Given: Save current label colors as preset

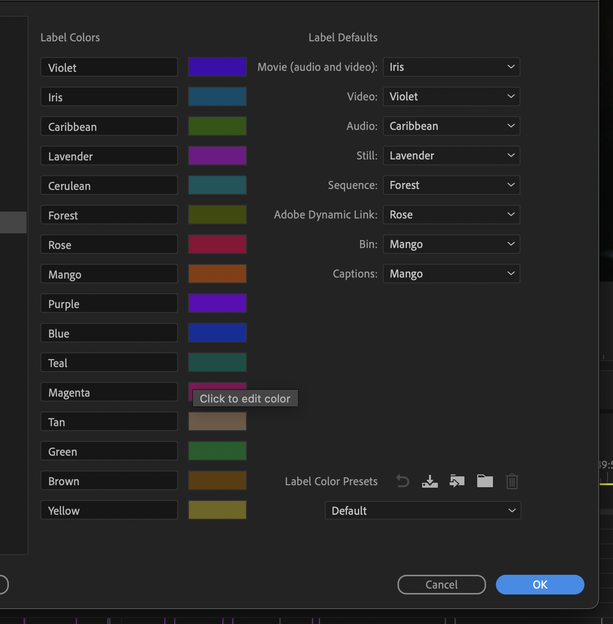Looking at the screenshot, I should (x=429, y=481).
